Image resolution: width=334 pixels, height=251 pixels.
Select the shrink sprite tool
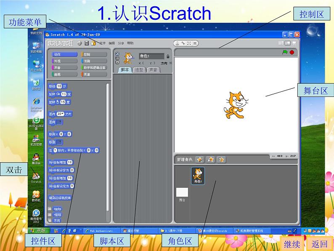coord(194,43)
